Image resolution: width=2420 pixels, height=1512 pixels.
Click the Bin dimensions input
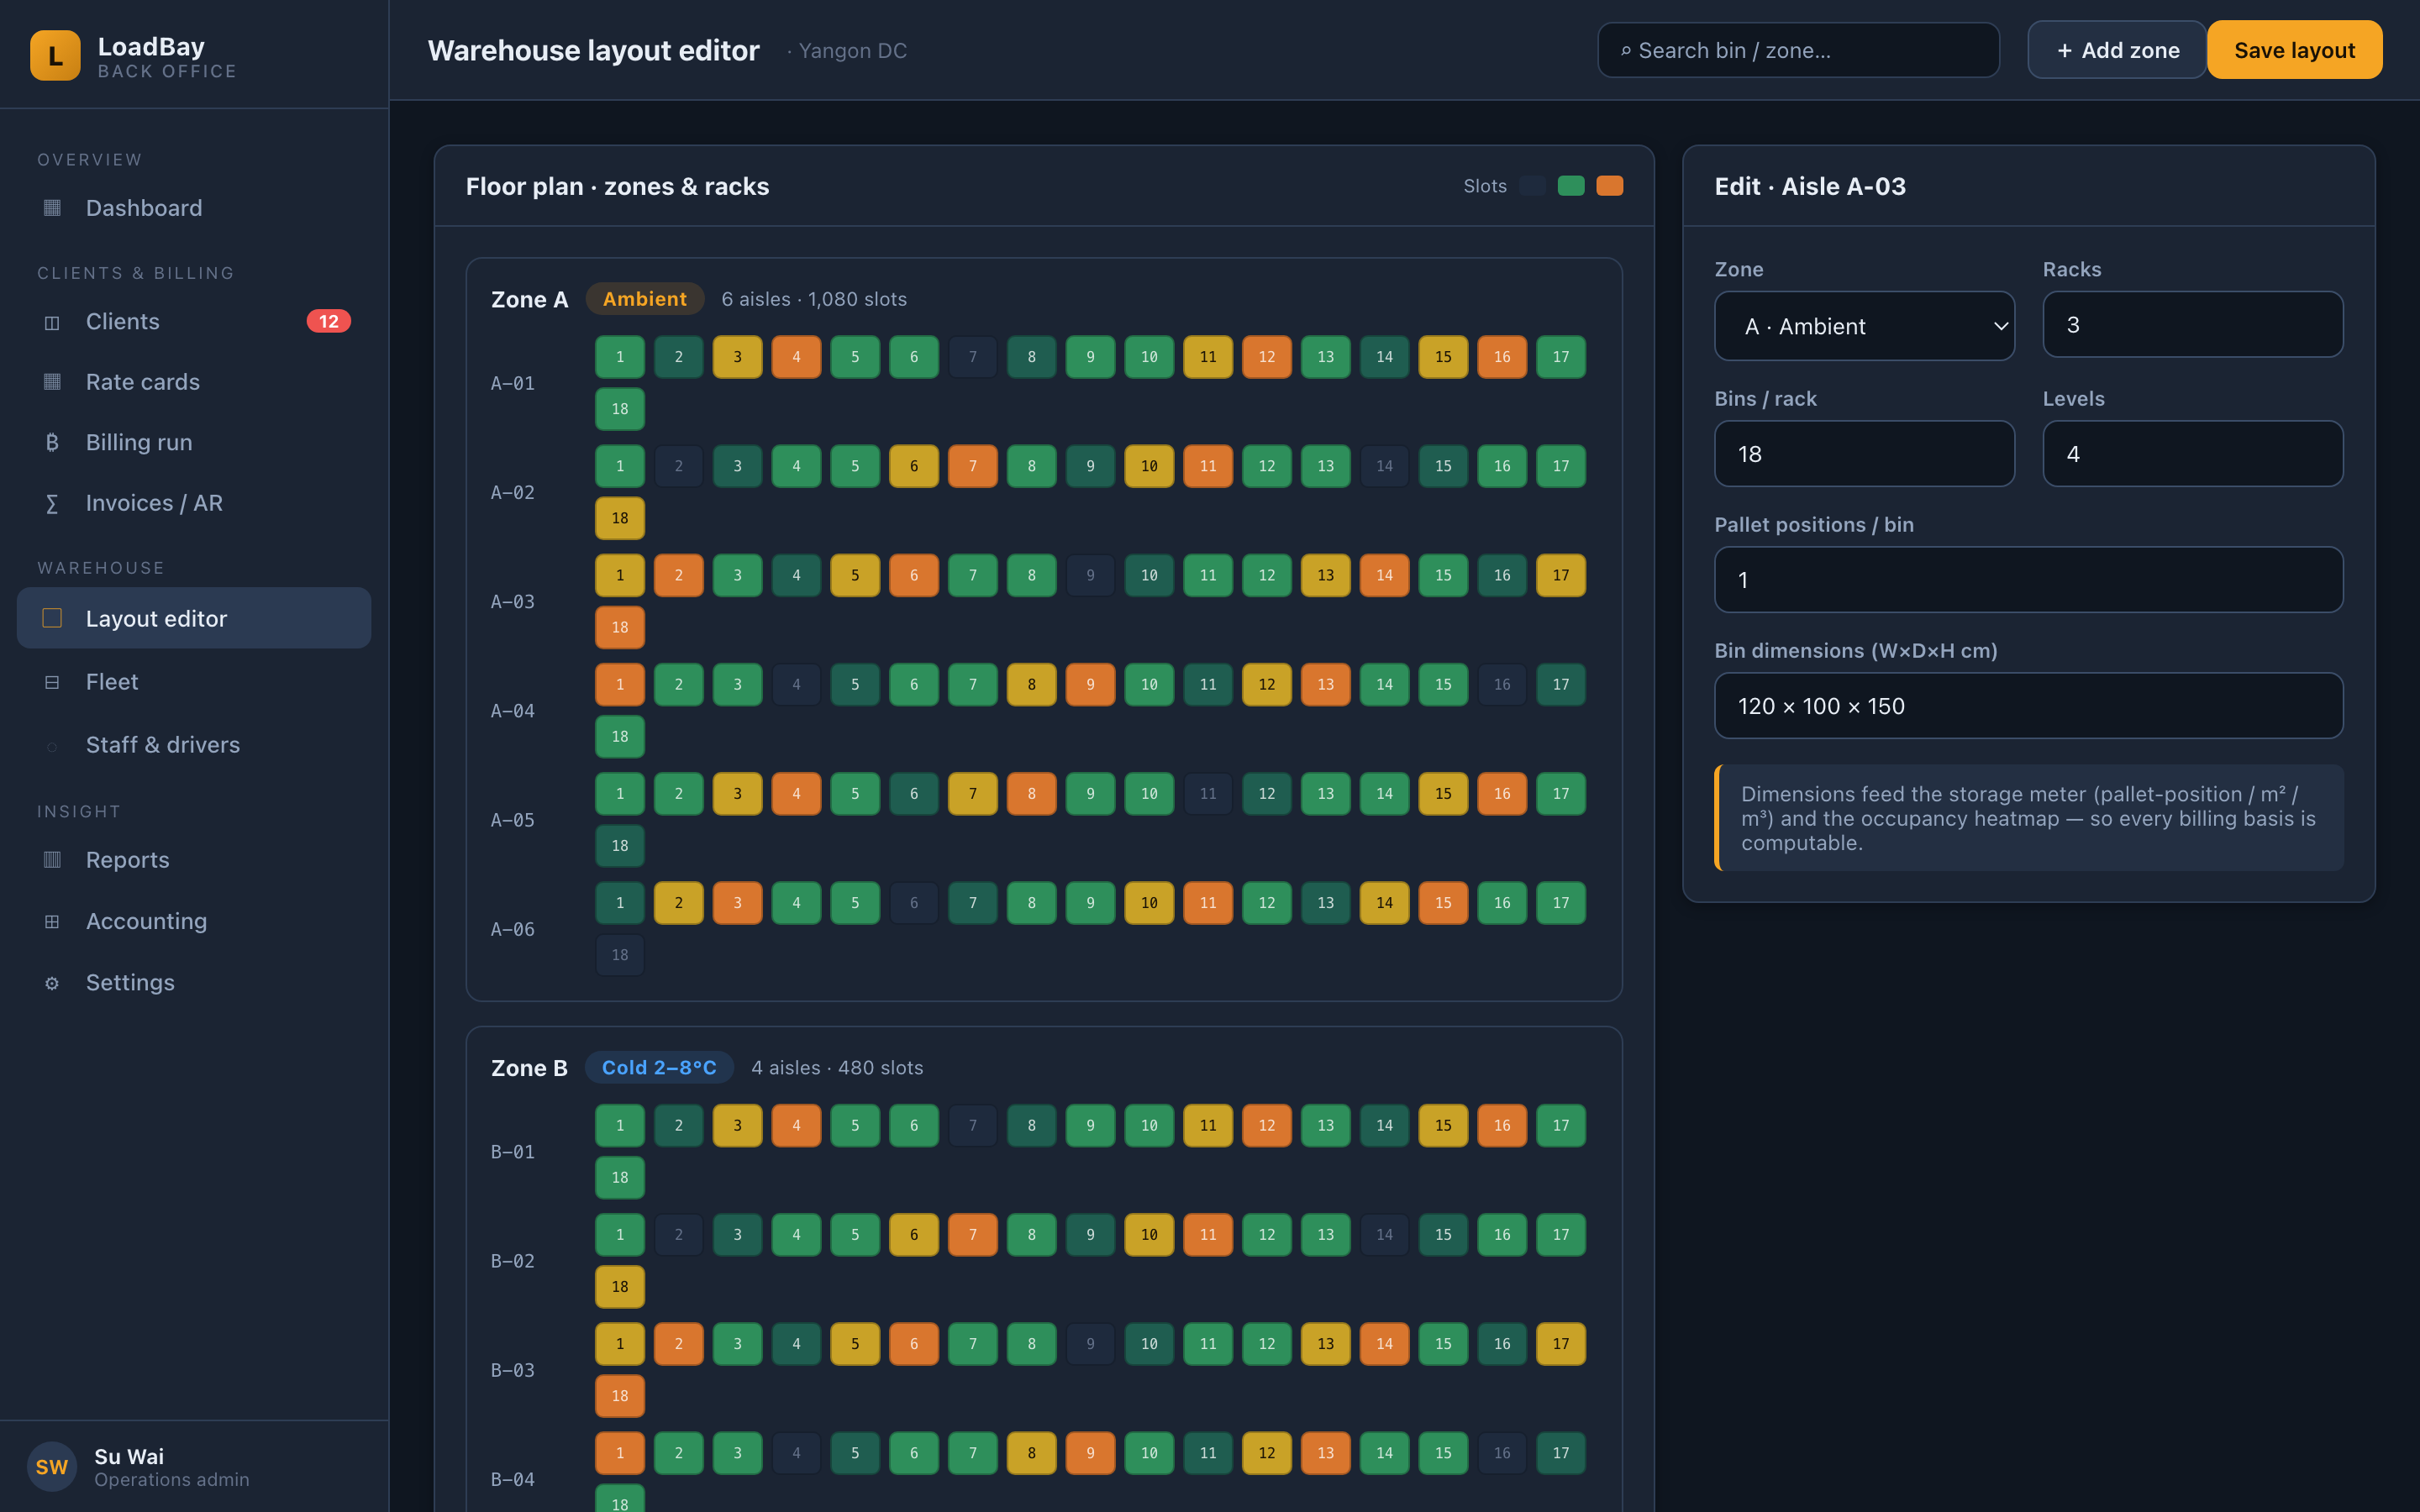2028,706
